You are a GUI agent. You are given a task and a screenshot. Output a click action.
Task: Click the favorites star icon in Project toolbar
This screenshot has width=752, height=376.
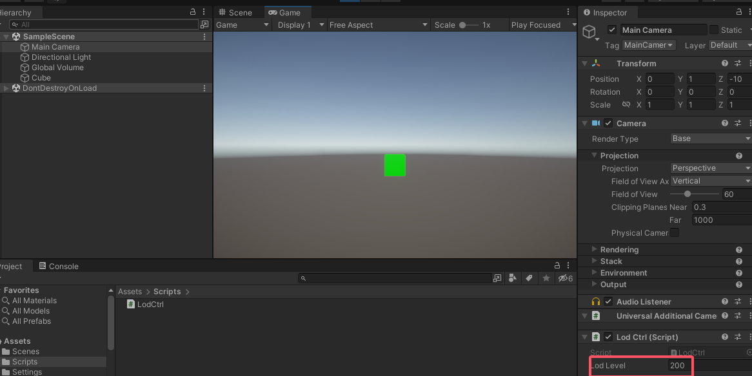coord(546,278)
